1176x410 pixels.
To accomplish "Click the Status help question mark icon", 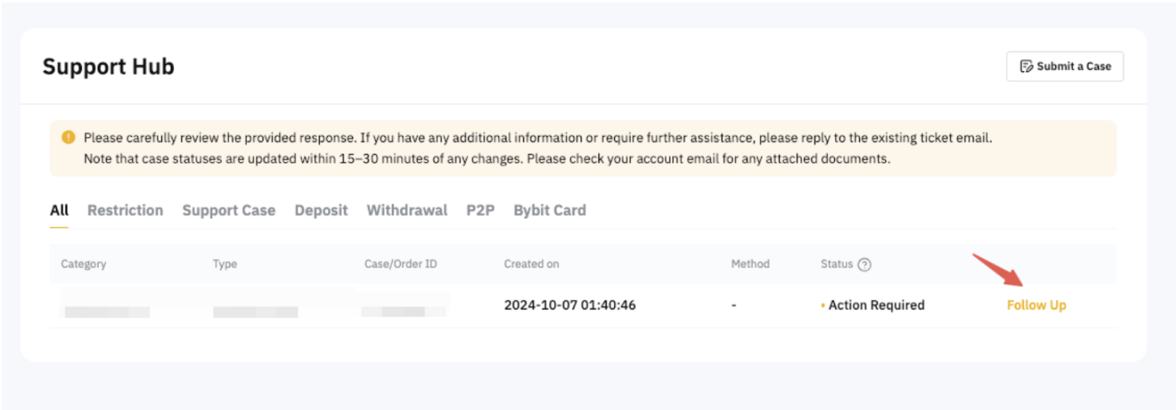I will pyautogui.click(x=864, y=264).
